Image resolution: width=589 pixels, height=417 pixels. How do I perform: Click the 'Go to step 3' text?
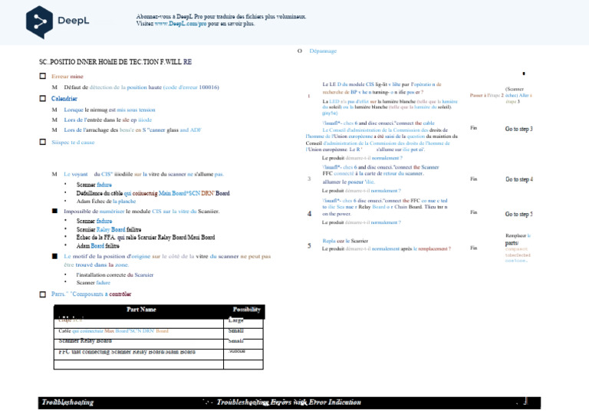pyautogui.click(x=518, y=129)
